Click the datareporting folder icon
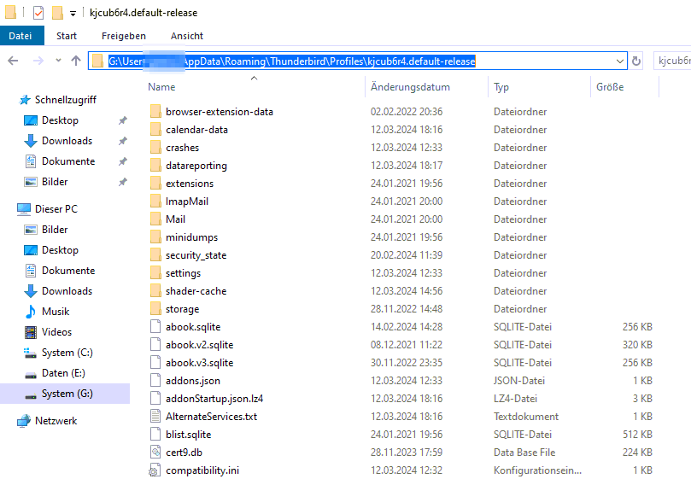 click(x=155, y=166)
